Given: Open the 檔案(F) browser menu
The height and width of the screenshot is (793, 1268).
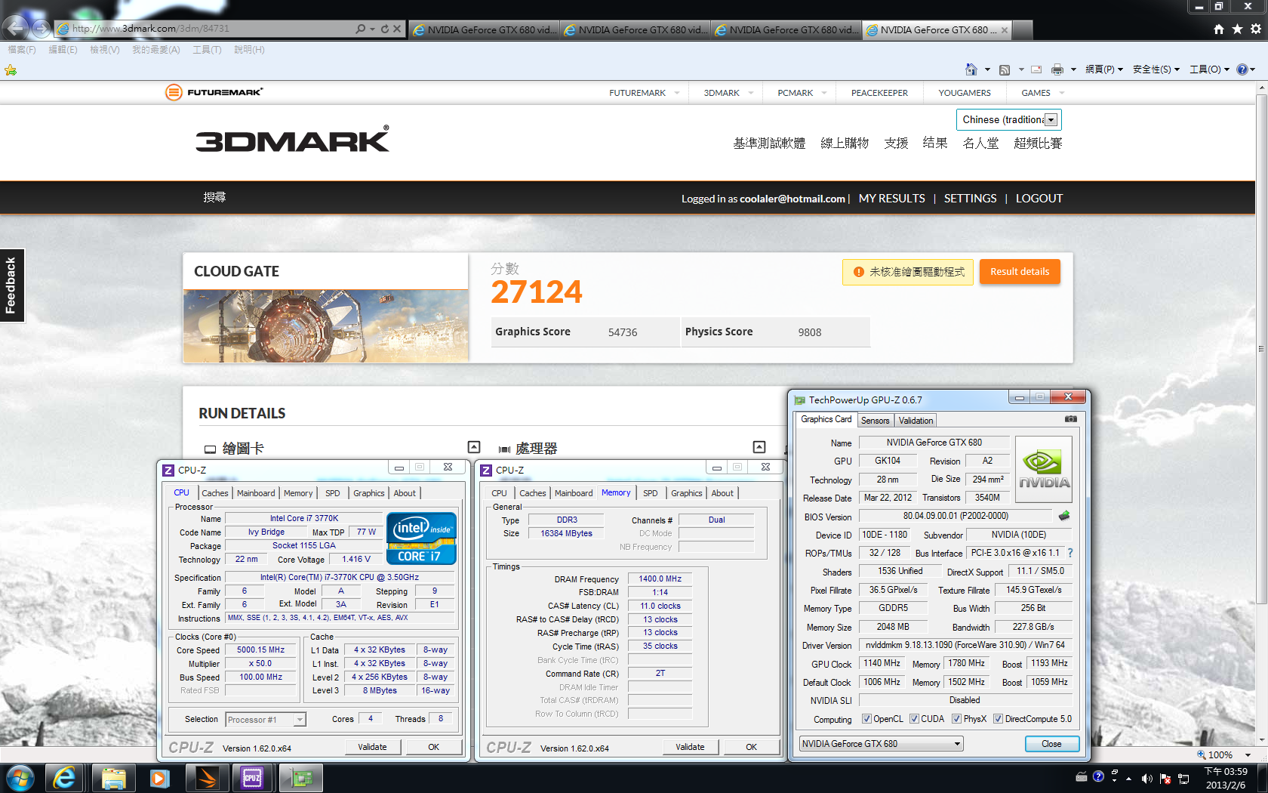Looking at the screenshot, I should coord(21,50).
